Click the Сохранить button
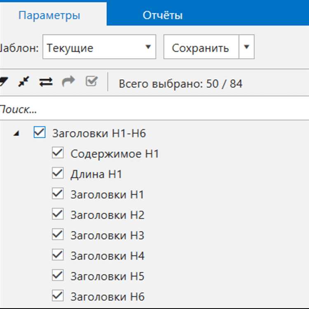The image size is (309, 309). [201, 47]
